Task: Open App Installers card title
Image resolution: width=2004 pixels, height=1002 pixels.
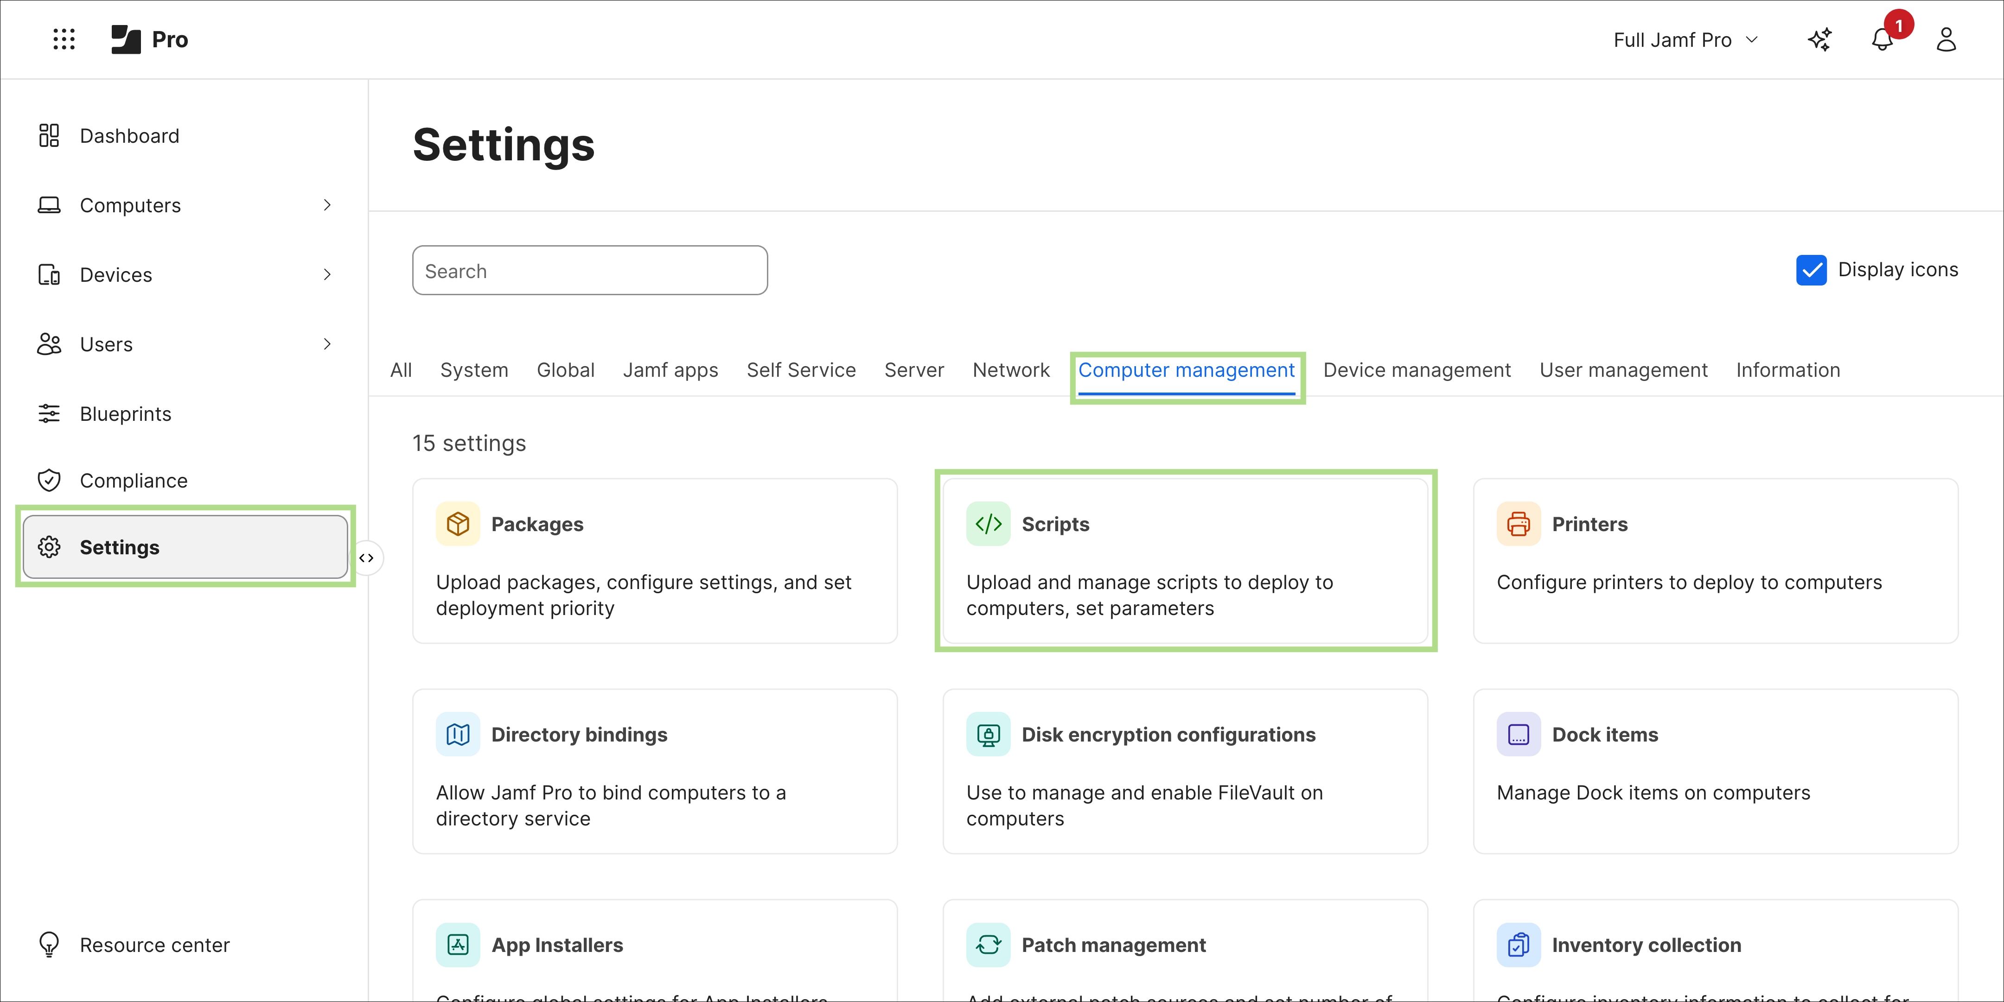Action: tap(557, 945)
